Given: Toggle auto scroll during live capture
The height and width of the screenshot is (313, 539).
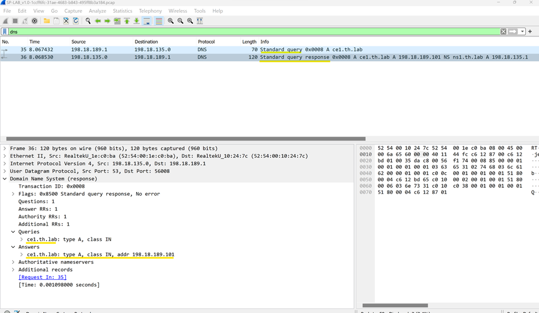Looking at the screenshot, I should (146, 21).
